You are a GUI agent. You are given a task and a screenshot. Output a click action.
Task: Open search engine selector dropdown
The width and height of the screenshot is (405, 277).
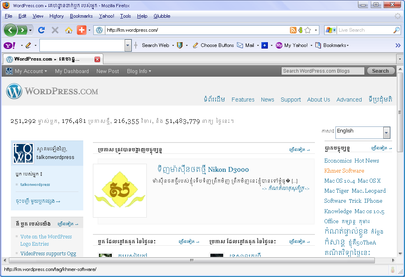coord(334,30)
